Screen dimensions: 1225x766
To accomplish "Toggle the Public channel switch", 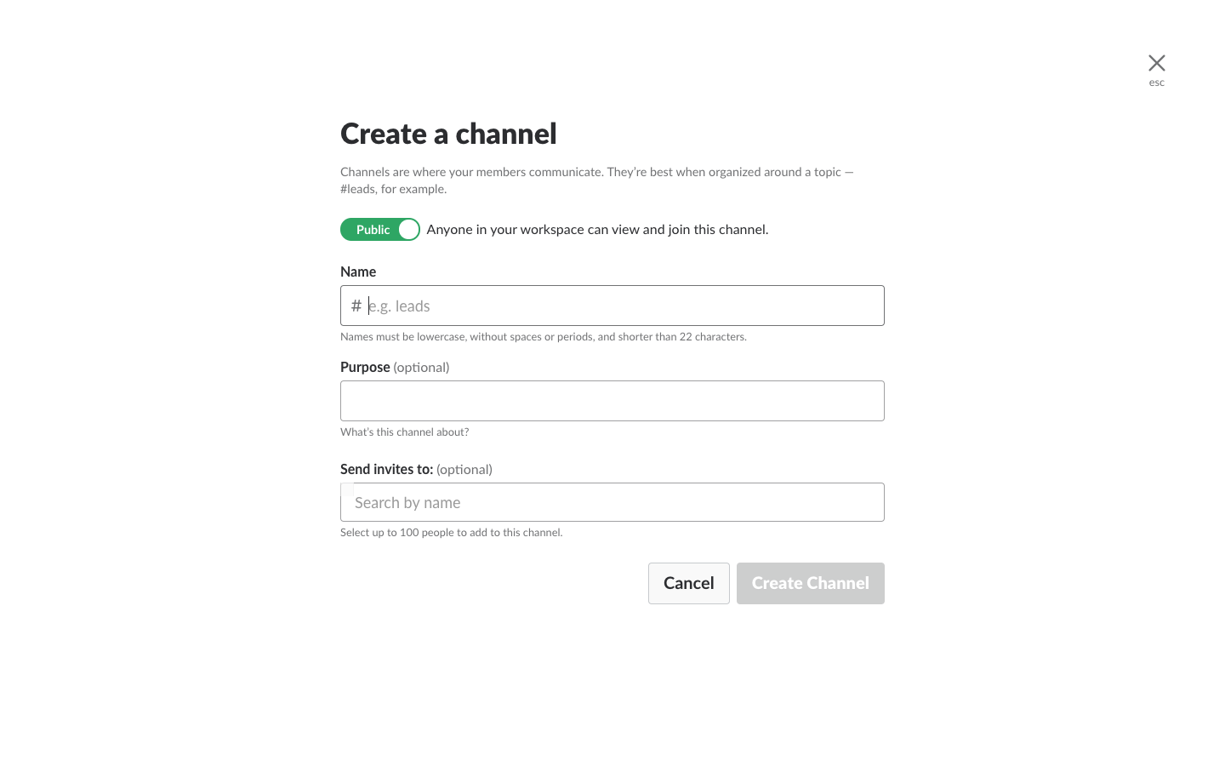I will 380,230.
